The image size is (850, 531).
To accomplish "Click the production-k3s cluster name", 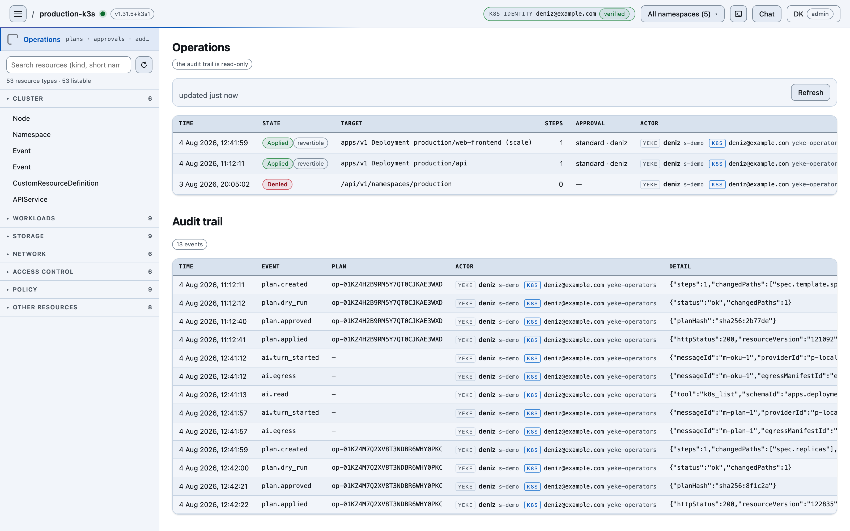I will pos(67,14).
